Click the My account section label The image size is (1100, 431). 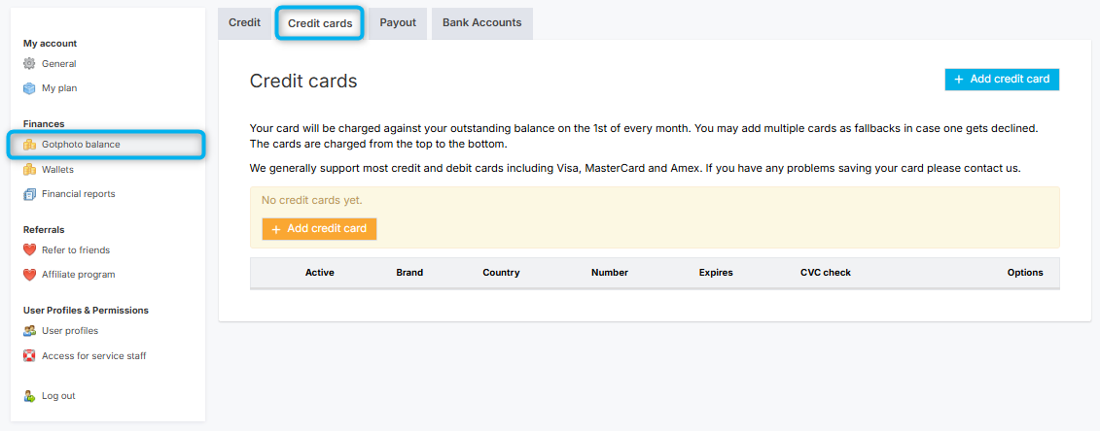[x=50, y=44]
